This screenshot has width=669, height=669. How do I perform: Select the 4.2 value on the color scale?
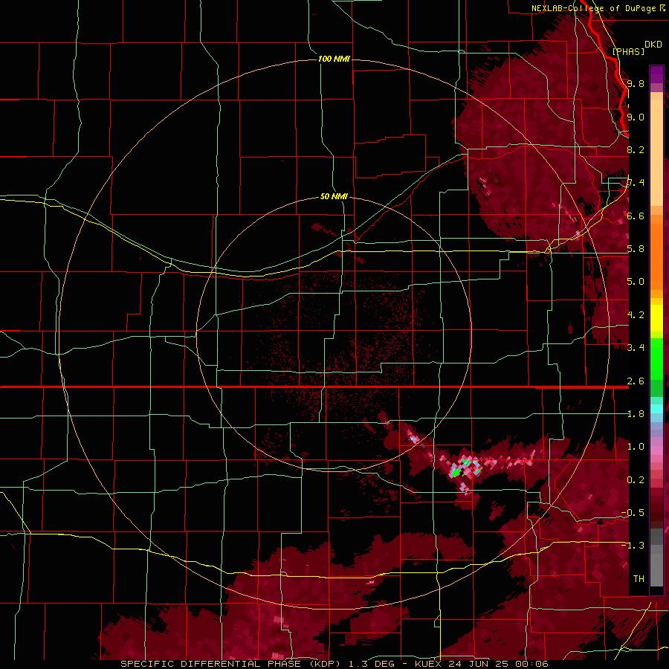tap(636, 314)
